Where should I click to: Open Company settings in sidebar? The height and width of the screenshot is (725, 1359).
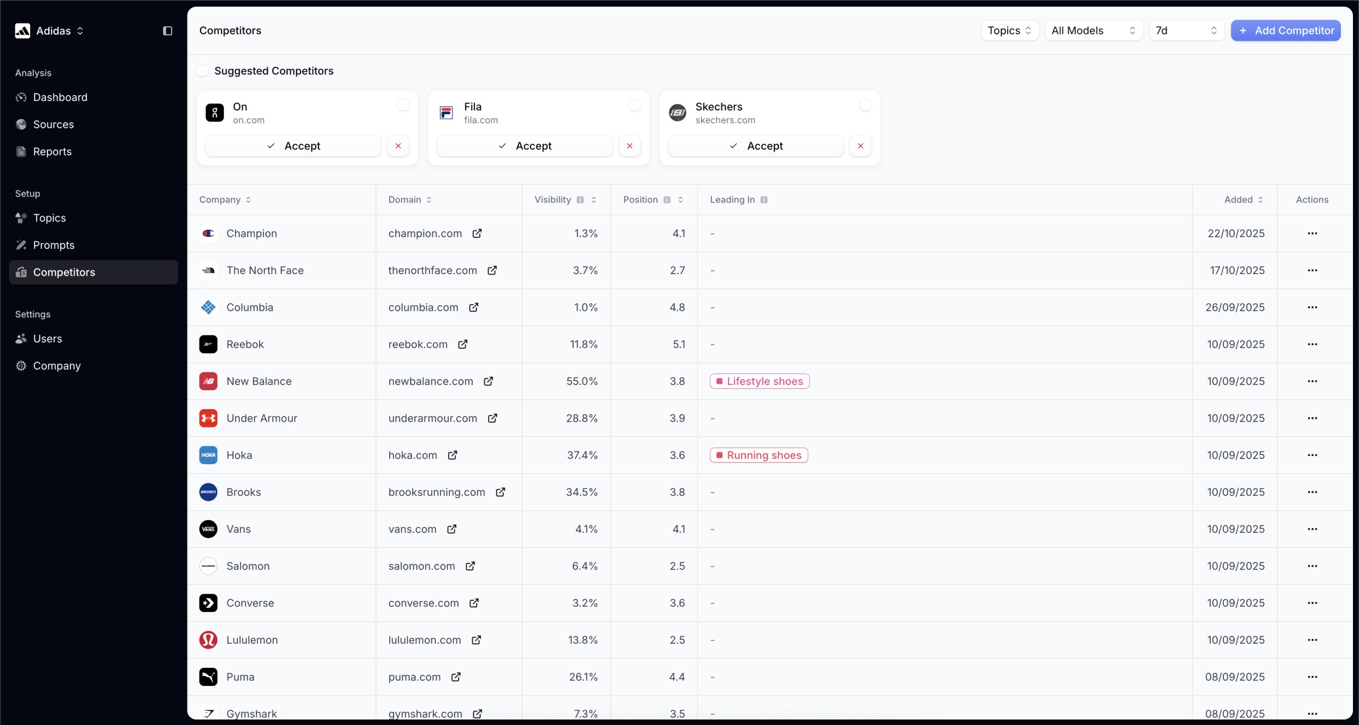point(93,366)
